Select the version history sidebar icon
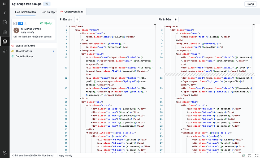Image resolution: width=260 pixels, height=158 pixels. click(5, 41)
